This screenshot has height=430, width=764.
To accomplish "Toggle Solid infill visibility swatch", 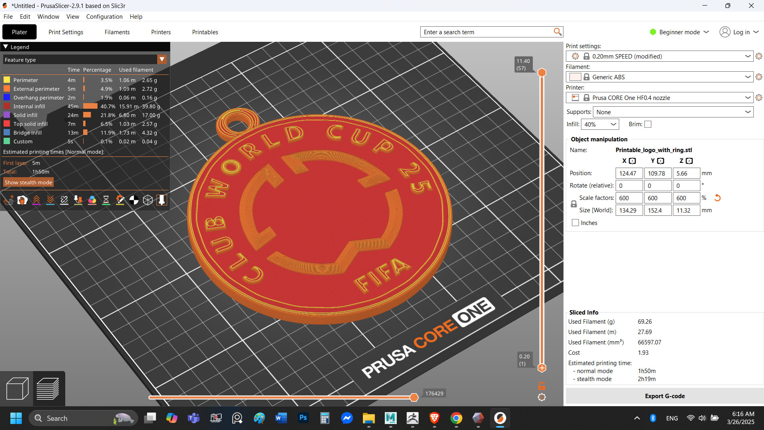I will click(7, 115).
